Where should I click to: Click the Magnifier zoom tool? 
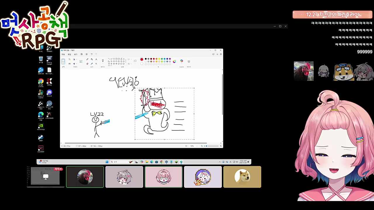96,64
